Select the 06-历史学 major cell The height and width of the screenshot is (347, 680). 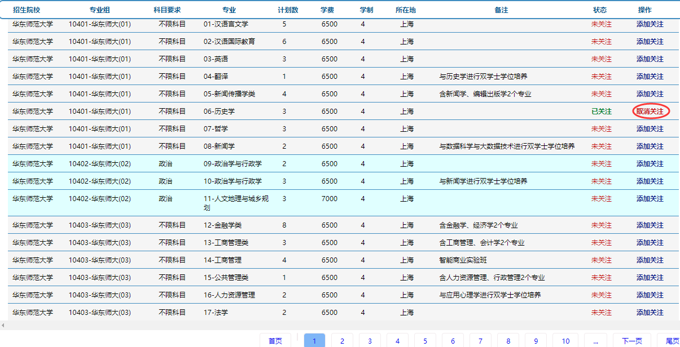[219, 112]
